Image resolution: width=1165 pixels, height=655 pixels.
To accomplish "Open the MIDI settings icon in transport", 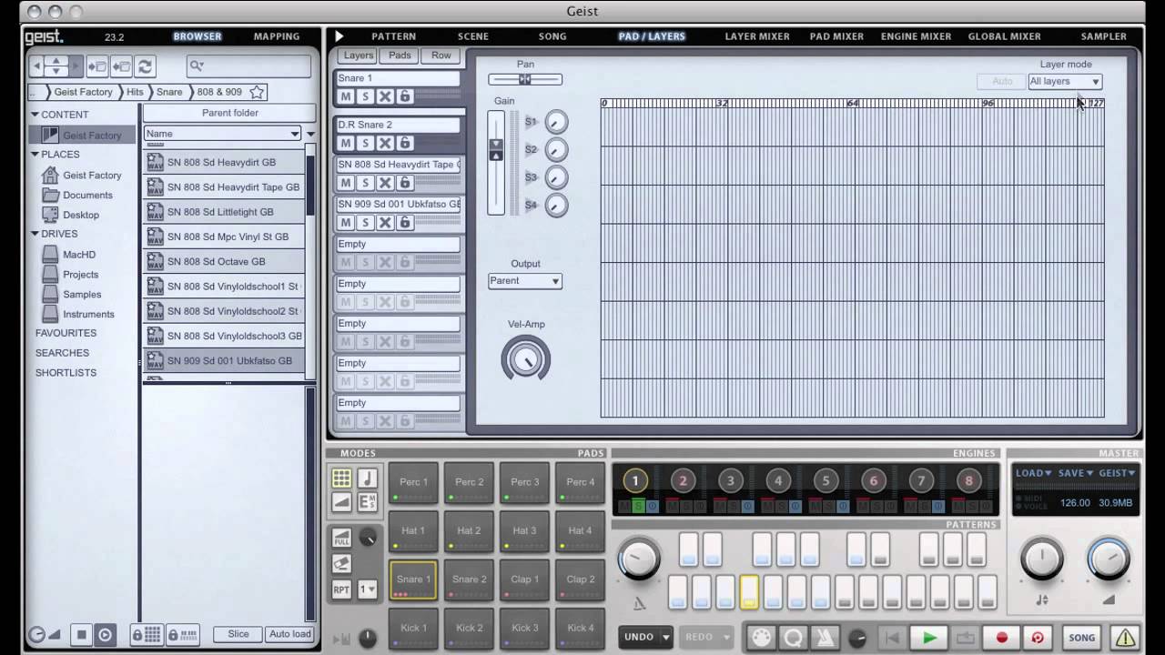I will click(762, 638).
